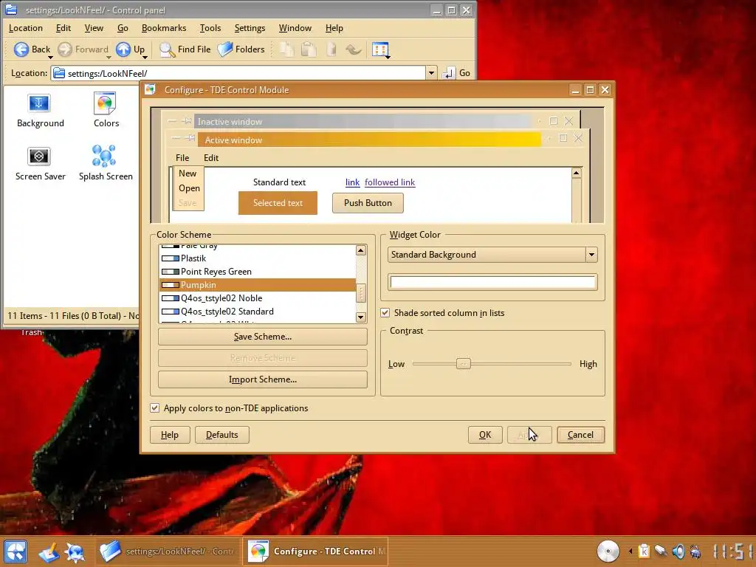The image size is (756, 567).
Task: Click the Cancel button
Action: tap(580, 435)
